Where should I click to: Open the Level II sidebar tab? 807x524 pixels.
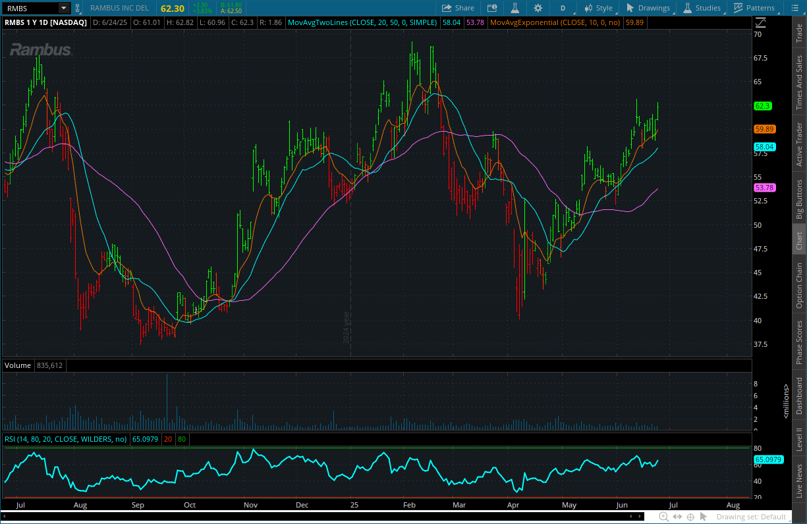pyautogui.click(x=799, y=439)
